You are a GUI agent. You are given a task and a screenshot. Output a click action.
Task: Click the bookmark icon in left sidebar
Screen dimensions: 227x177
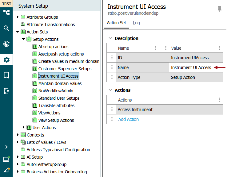pyautogui.click(x=6, y=75)
